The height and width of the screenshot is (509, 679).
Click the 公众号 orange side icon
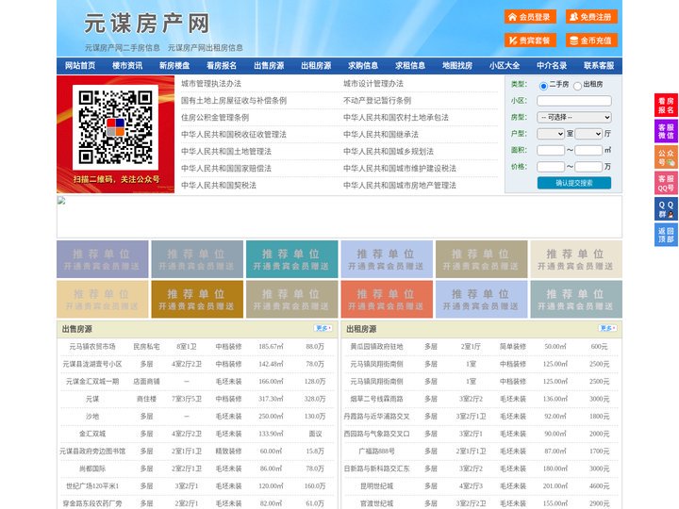666,157
